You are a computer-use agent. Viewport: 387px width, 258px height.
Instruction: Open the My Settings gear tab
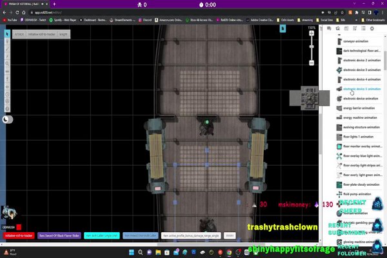[x=372, y=28]
